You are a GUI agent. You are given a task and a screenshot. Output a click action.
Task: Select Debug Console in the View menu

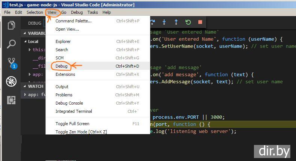click(98, 103)
